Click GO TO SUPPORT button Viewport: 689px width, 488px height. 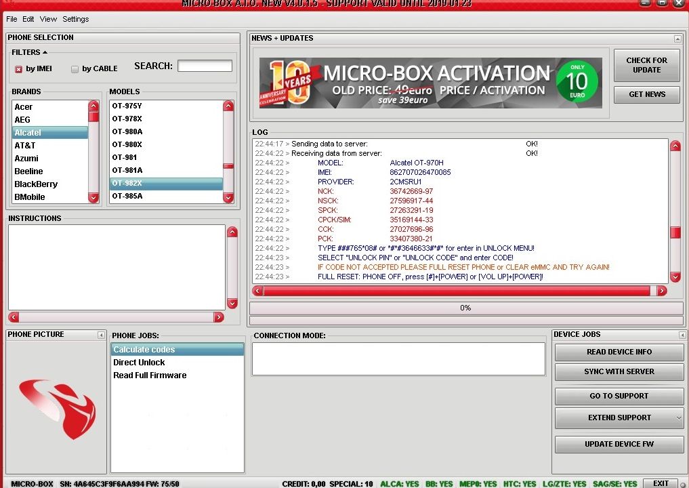click(619, 396)
